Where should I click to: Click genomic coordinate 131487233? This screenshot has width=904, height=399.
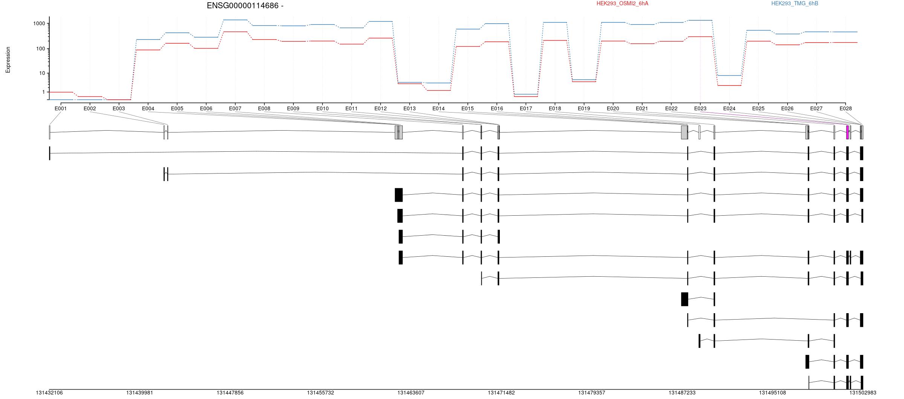click(682, 393)
